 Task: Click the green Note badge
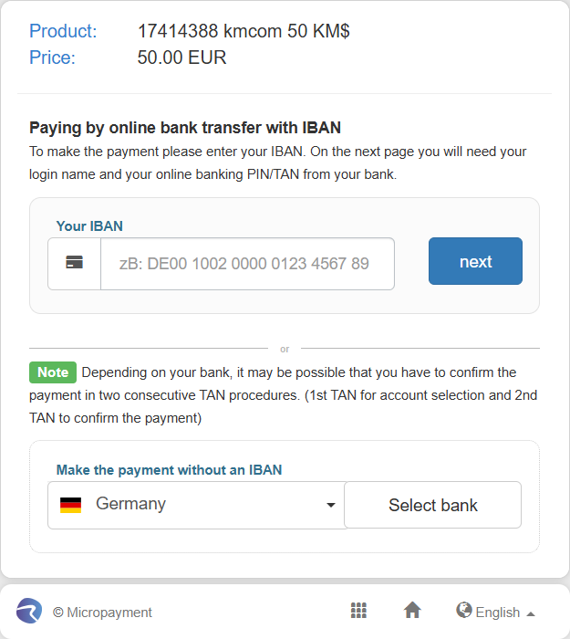point(53,372)
